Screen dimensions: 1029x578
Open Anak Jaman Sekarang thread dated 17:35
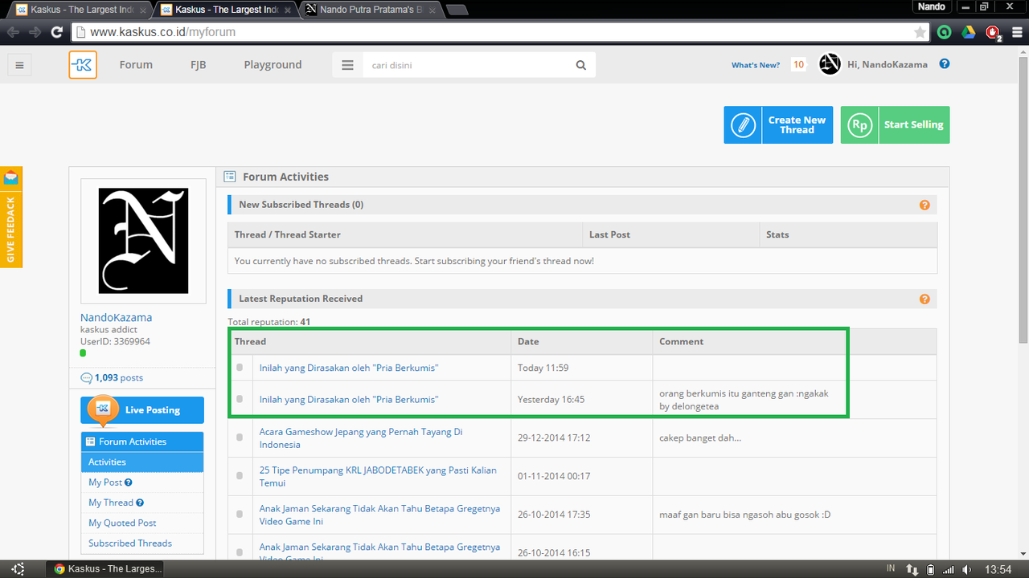pyautogui.click(x=379, y=515)
